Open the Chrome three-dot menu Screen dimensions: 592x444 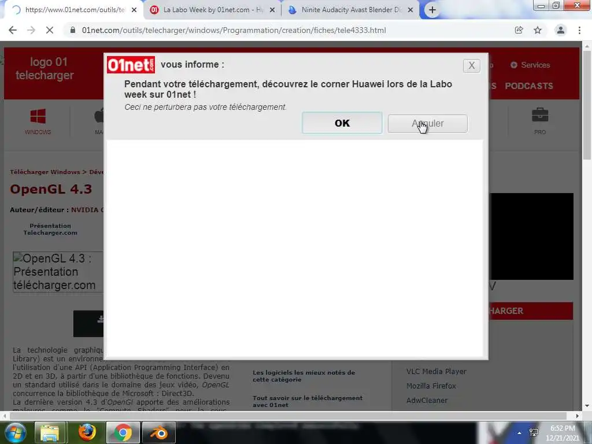coord(579,30)
